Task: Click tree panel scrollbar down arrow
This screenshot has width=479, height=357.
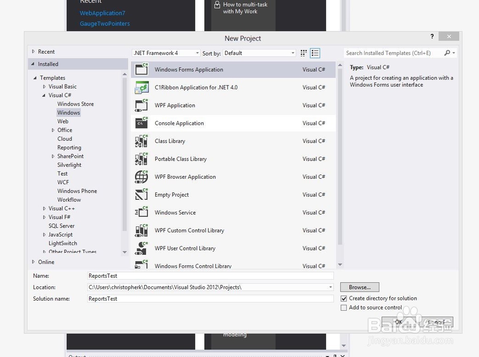Action: click(x=125, y=252)
